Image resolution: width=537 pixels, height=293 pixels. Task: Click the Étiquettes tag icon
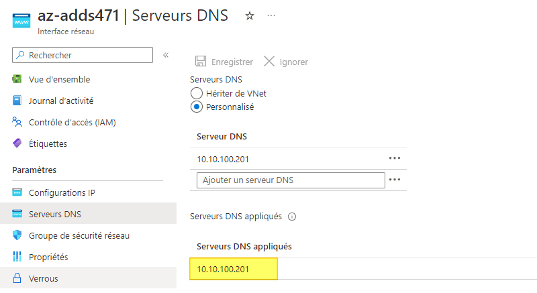point(17,143)
